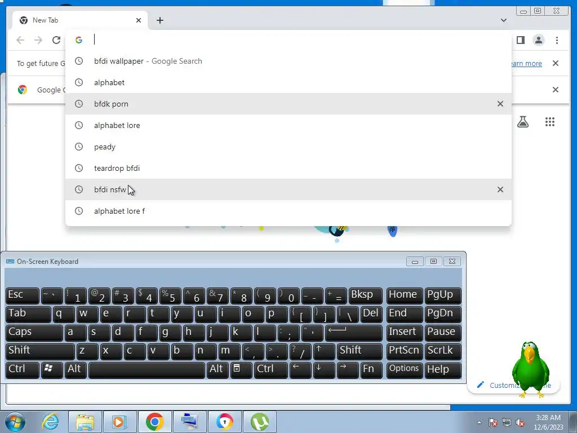577x433 pixels.
Task: Dismiss the 'To get future' notification bar
Action: [555, 63]
